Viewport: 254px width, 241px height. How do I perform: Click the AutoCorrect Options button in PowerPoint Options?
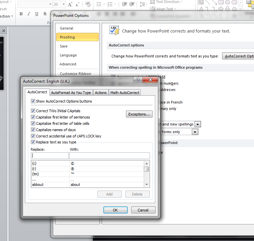pos(238,56)
